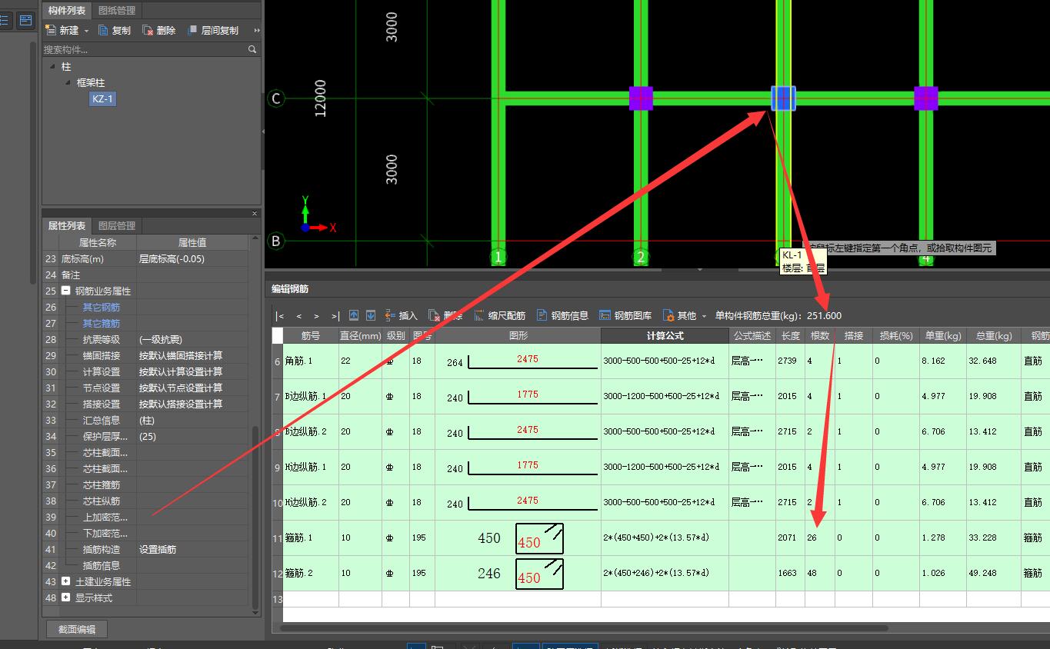Show more tools via the toolbar overflow arrows
Image resolution: width=1050 pixels, height=649 pixels.
click(256, 31)
